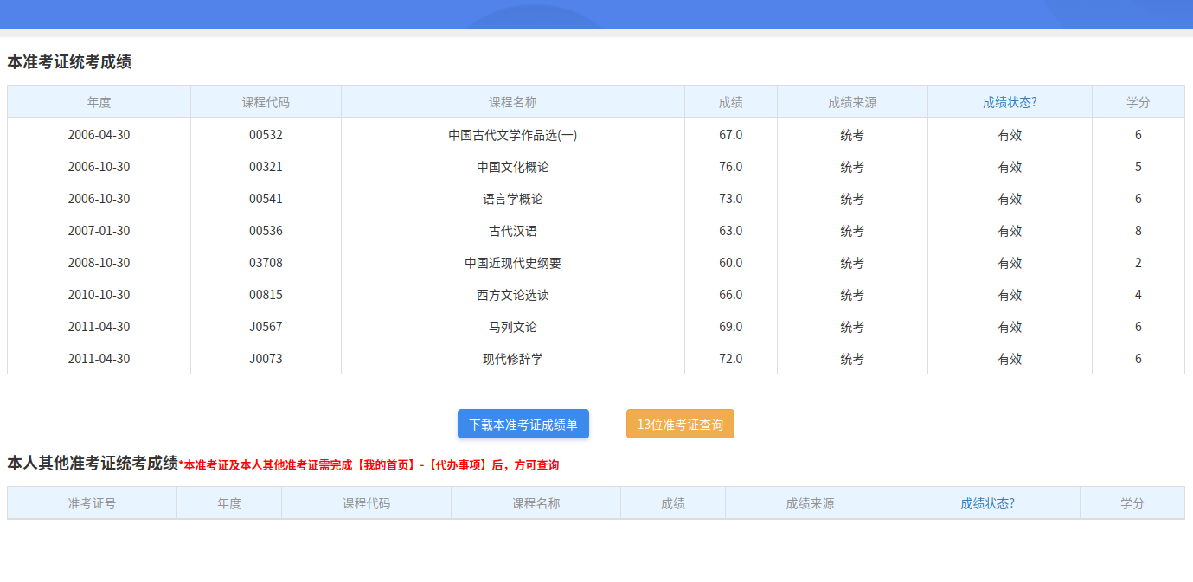The height and width of the screenshot is (582, 1193).
Task: Click the date cell 2007-01-30
Action: pyautogui.click(x=99, y=231)
